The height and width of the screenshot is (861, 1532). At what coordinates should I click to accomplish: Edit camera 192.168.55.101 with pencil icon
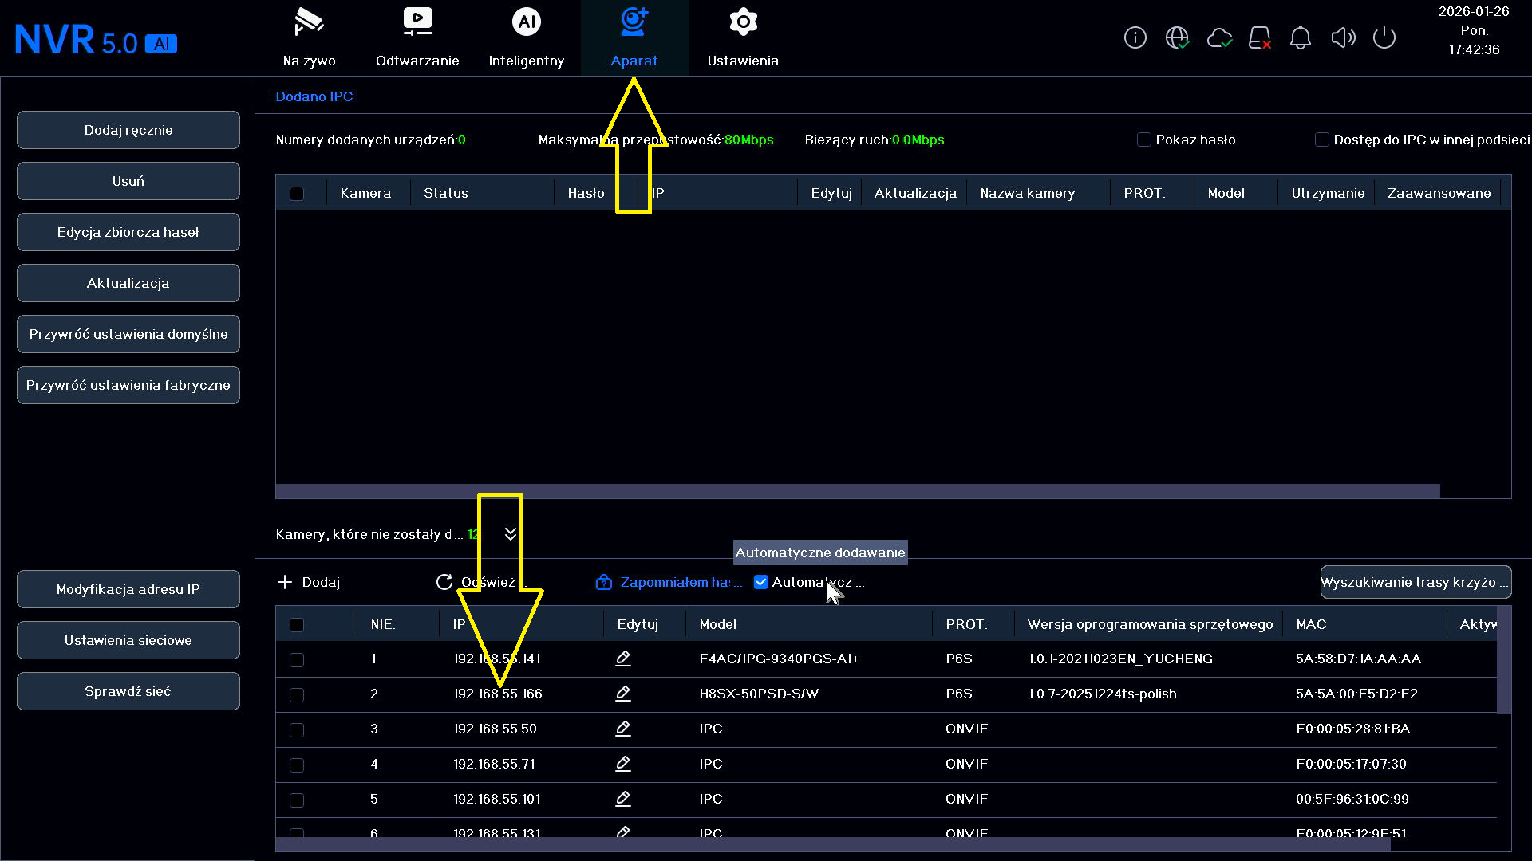(x=623, y=799)
